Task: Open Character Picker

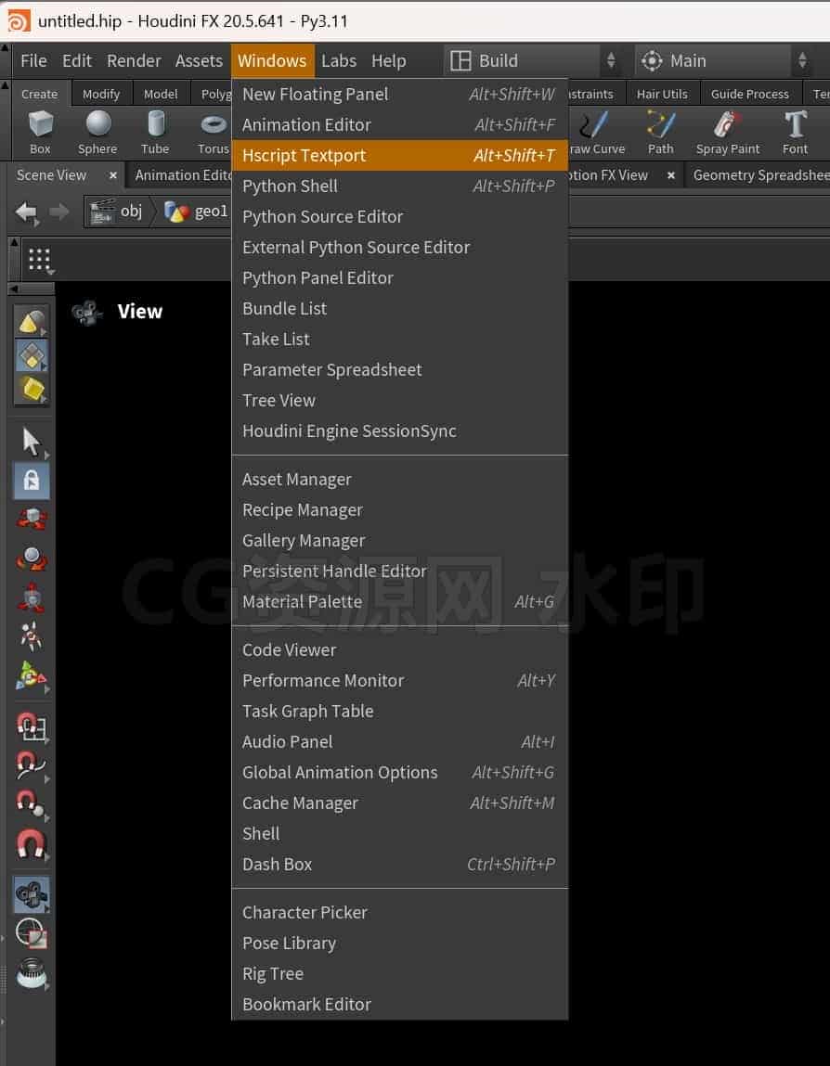Action: (x=400, y=912)
